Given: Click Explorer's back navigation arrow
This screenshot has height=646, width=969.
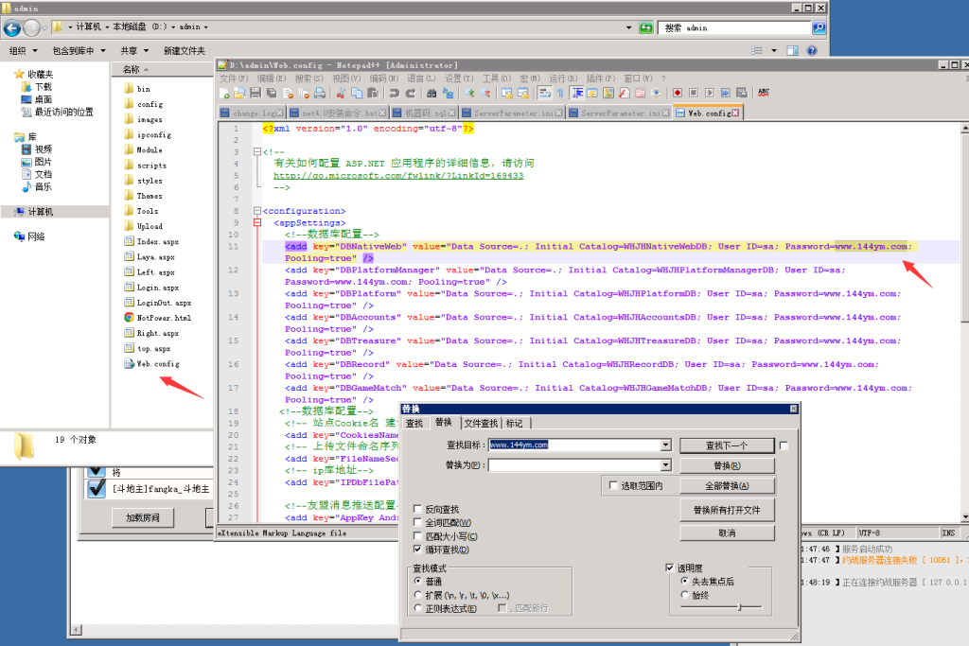Looking at the screenshot, I should coord(13,27).
